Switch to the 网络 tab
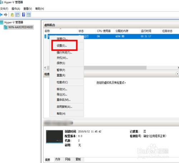The height and width of the screenshot is (163, 179). tap(68, 159)
